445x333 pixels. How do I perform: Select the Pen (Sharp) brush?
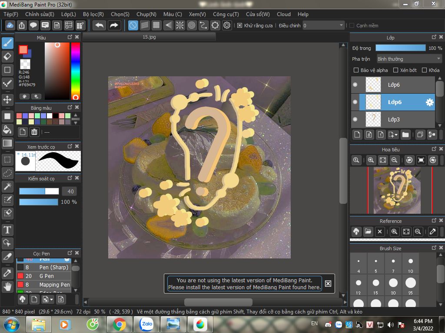pyautogui.click(x=44, y=267)
